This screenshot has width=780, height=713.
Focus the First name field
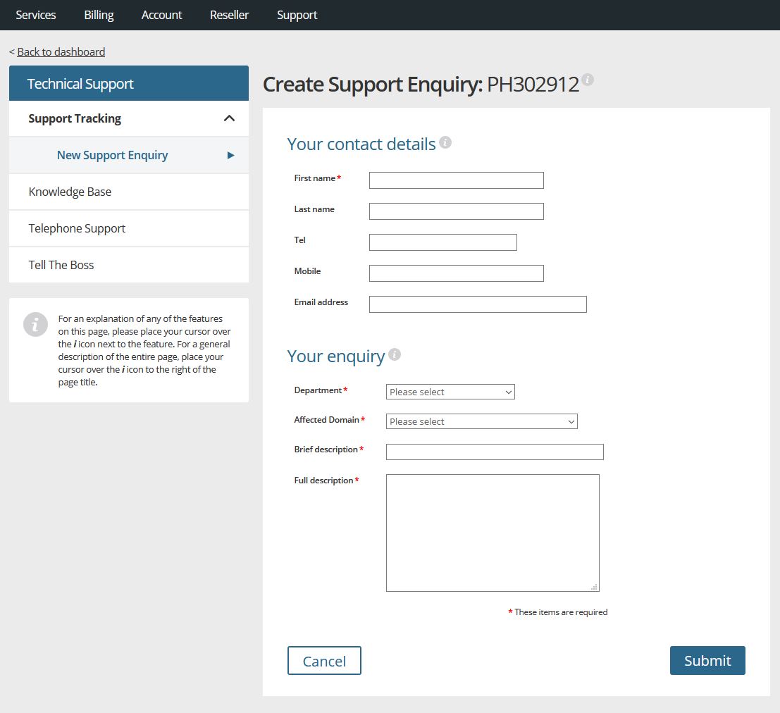click(x=456, y=180)
